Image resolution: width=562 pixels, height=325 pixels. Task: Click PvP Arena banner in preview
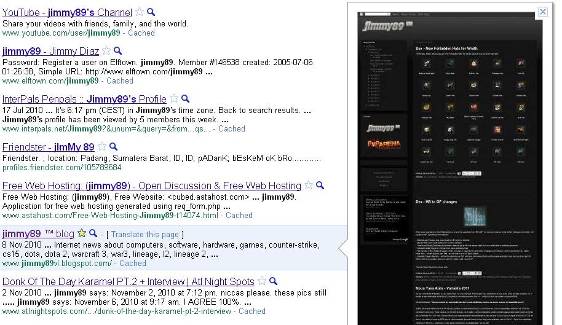[384, 144]
